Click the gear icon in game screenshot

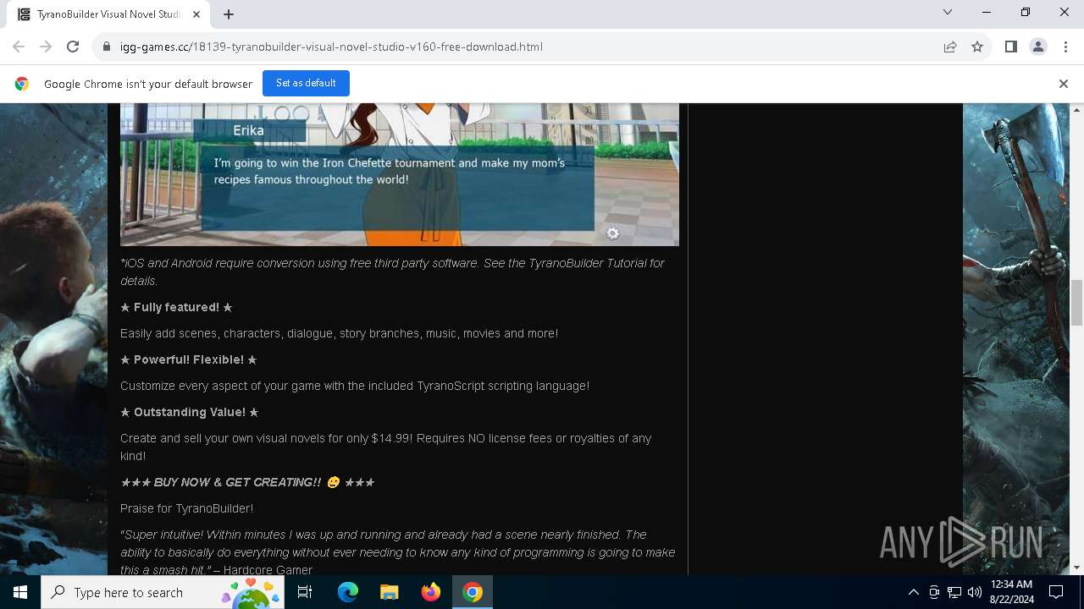[x=612, y=233]
